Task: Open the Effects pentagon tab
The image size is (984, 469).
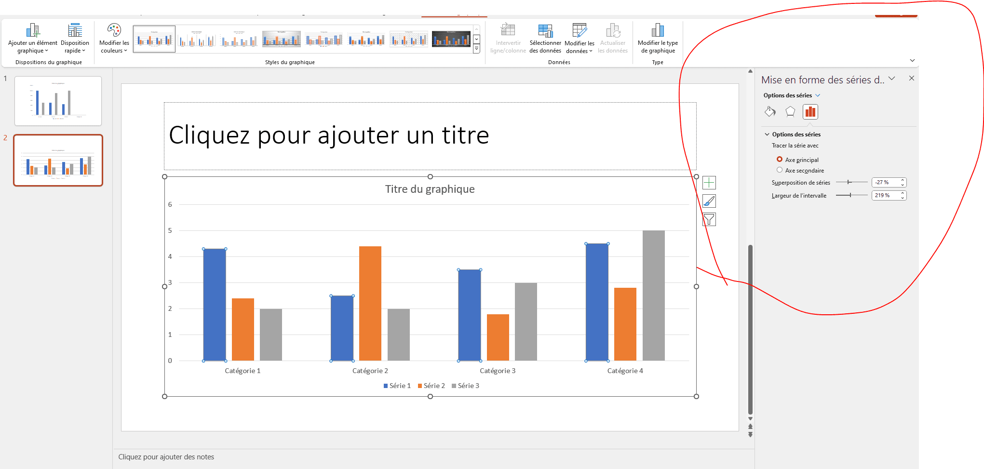Action: tap(790, 112)
